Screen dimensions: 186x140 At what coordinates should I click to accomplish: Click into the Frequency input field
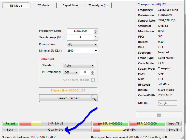(x=80, y=31)
